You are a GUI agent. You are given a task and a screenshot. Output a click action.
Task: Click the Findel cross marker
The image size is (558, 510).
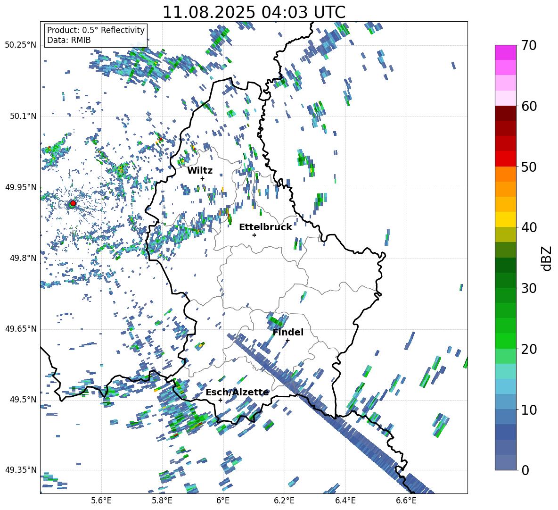[287, 340]
